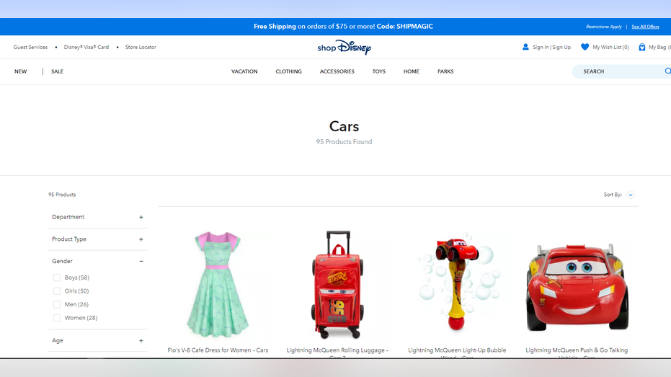Image resolution: width=671 pixels, height=377 pixels.
Task: Go to the Sale section
Action: pos(58,71)
